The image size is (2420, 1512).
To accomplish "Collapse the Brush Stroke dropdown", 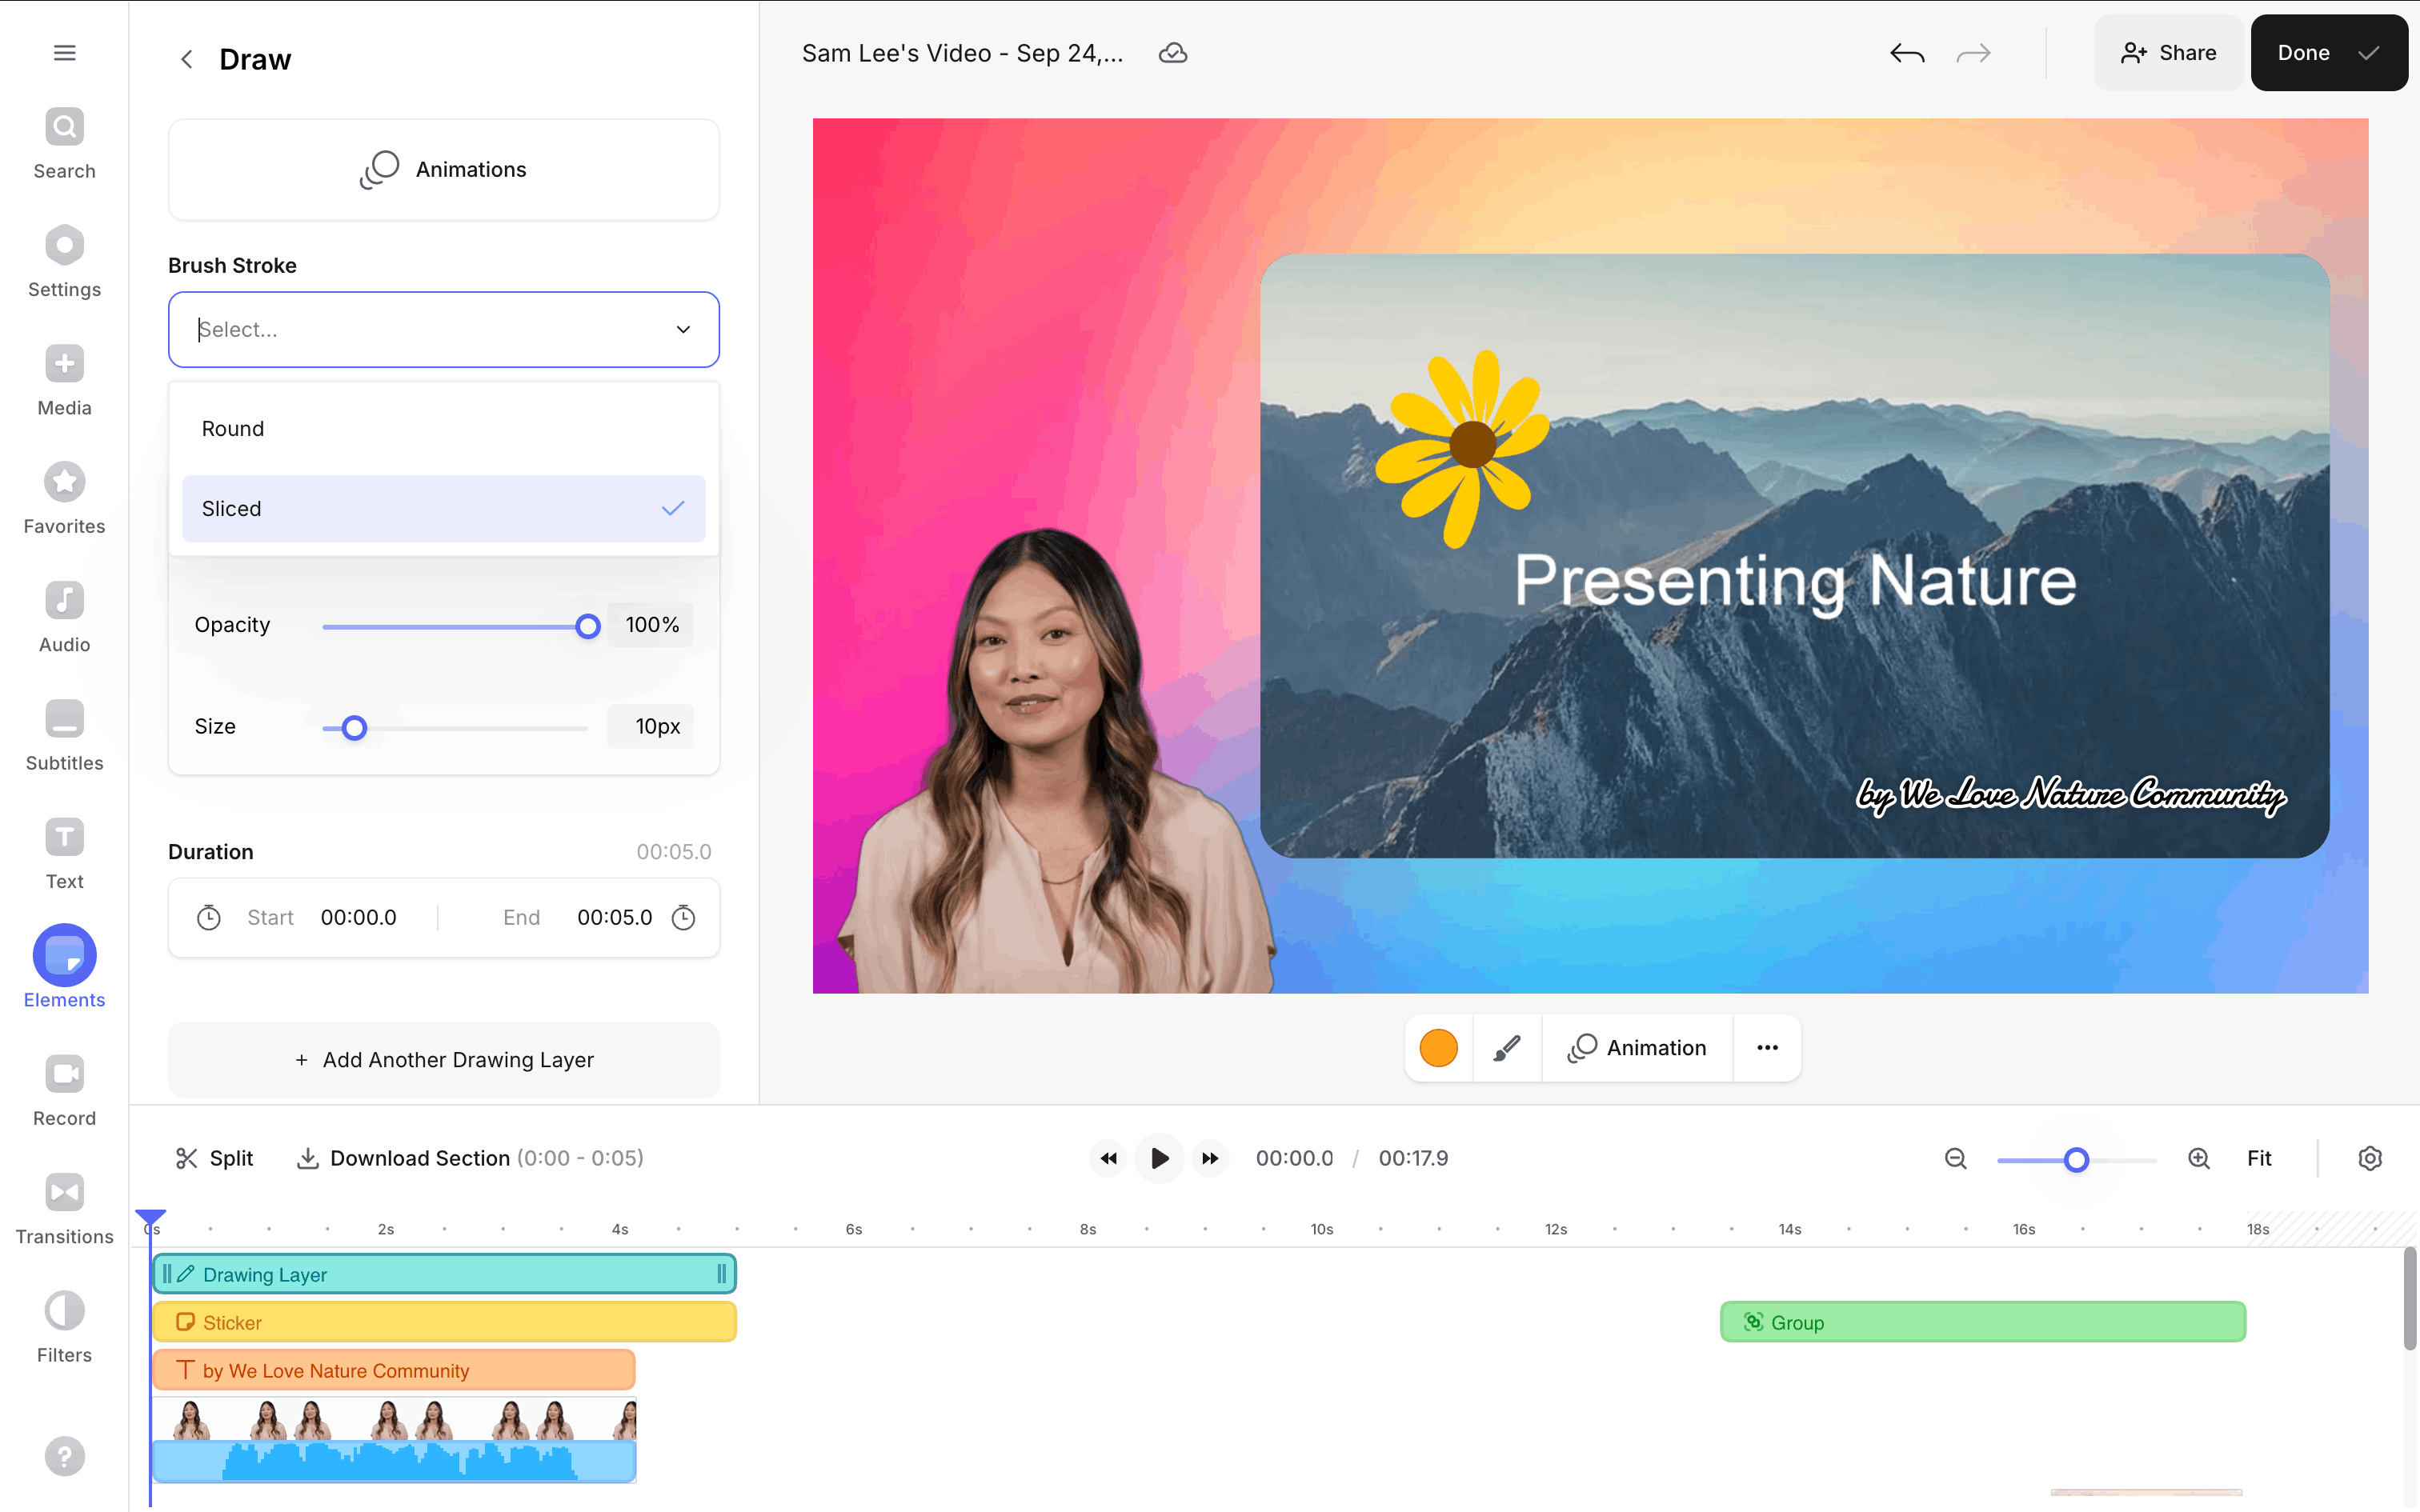I will 683,329.
